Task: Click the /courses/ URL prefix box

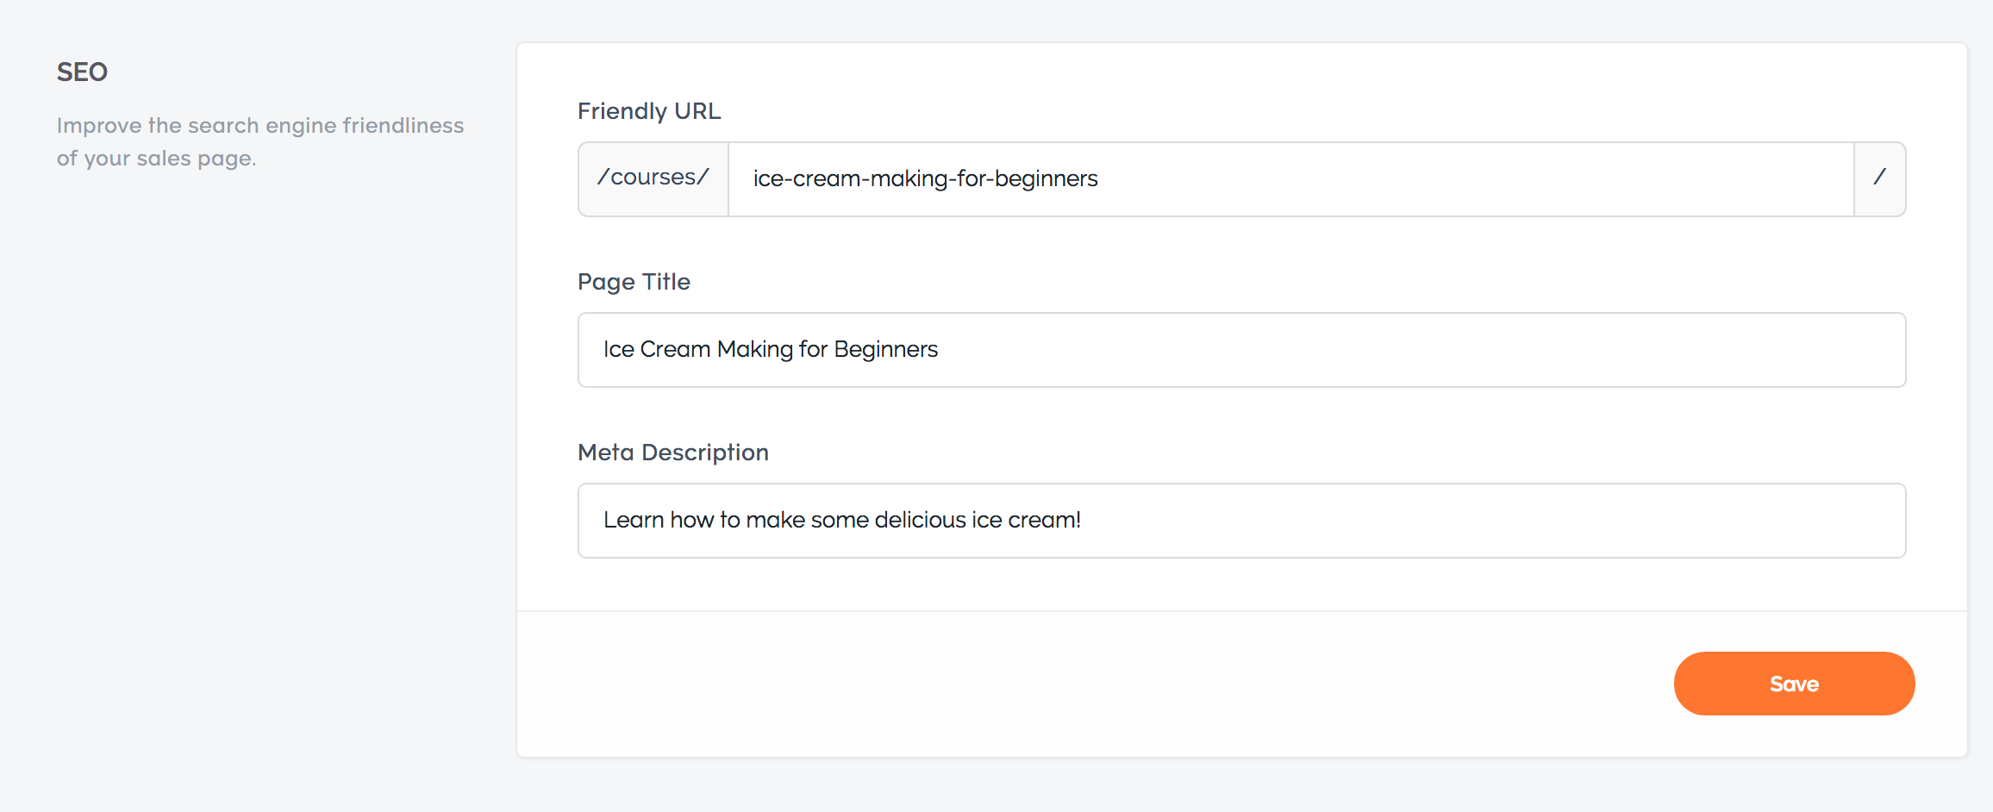Action: [x=653, y=179]
